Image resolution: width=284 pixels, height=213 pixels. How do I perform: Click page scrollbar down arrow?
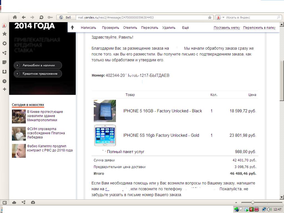282,197
